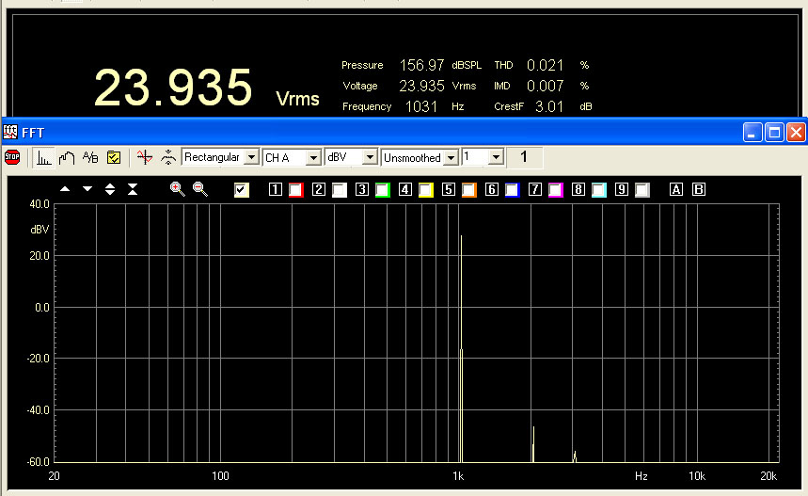Image resolution: width=808 pixels, height=496 pixels.
Task: Click the white down arrow above graph
Action: (87, 189)
